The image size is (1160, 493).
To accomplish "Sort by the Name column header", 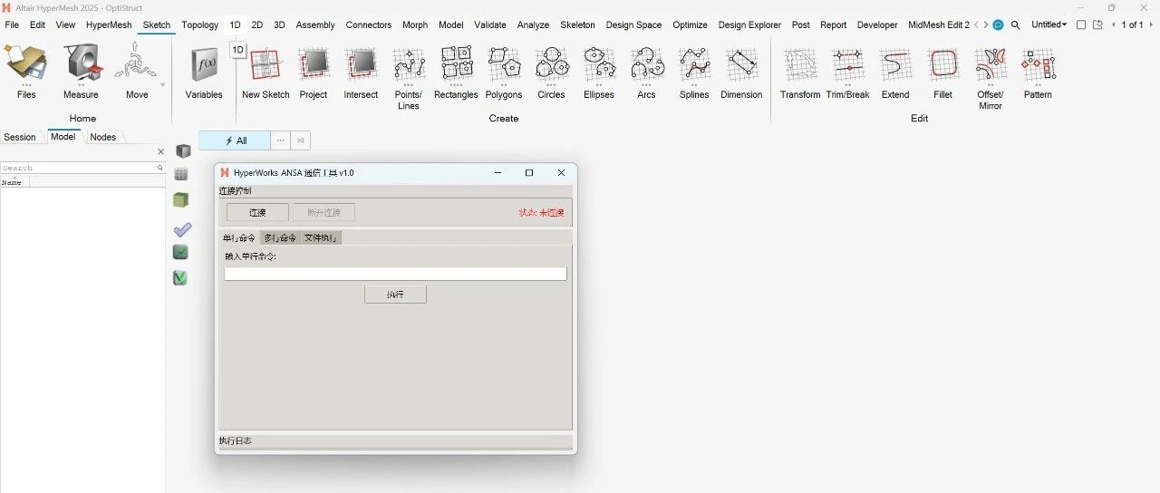I will click(14, 182).
